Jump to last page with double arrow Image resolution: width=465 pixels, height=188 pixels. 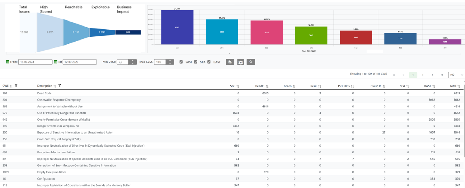point(442,75)
